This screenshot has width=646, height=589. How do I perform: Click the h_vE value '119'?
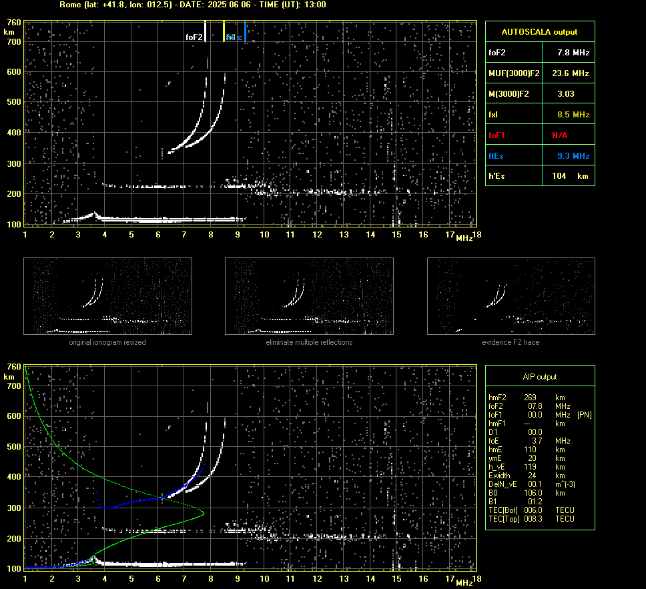point(530,467)
